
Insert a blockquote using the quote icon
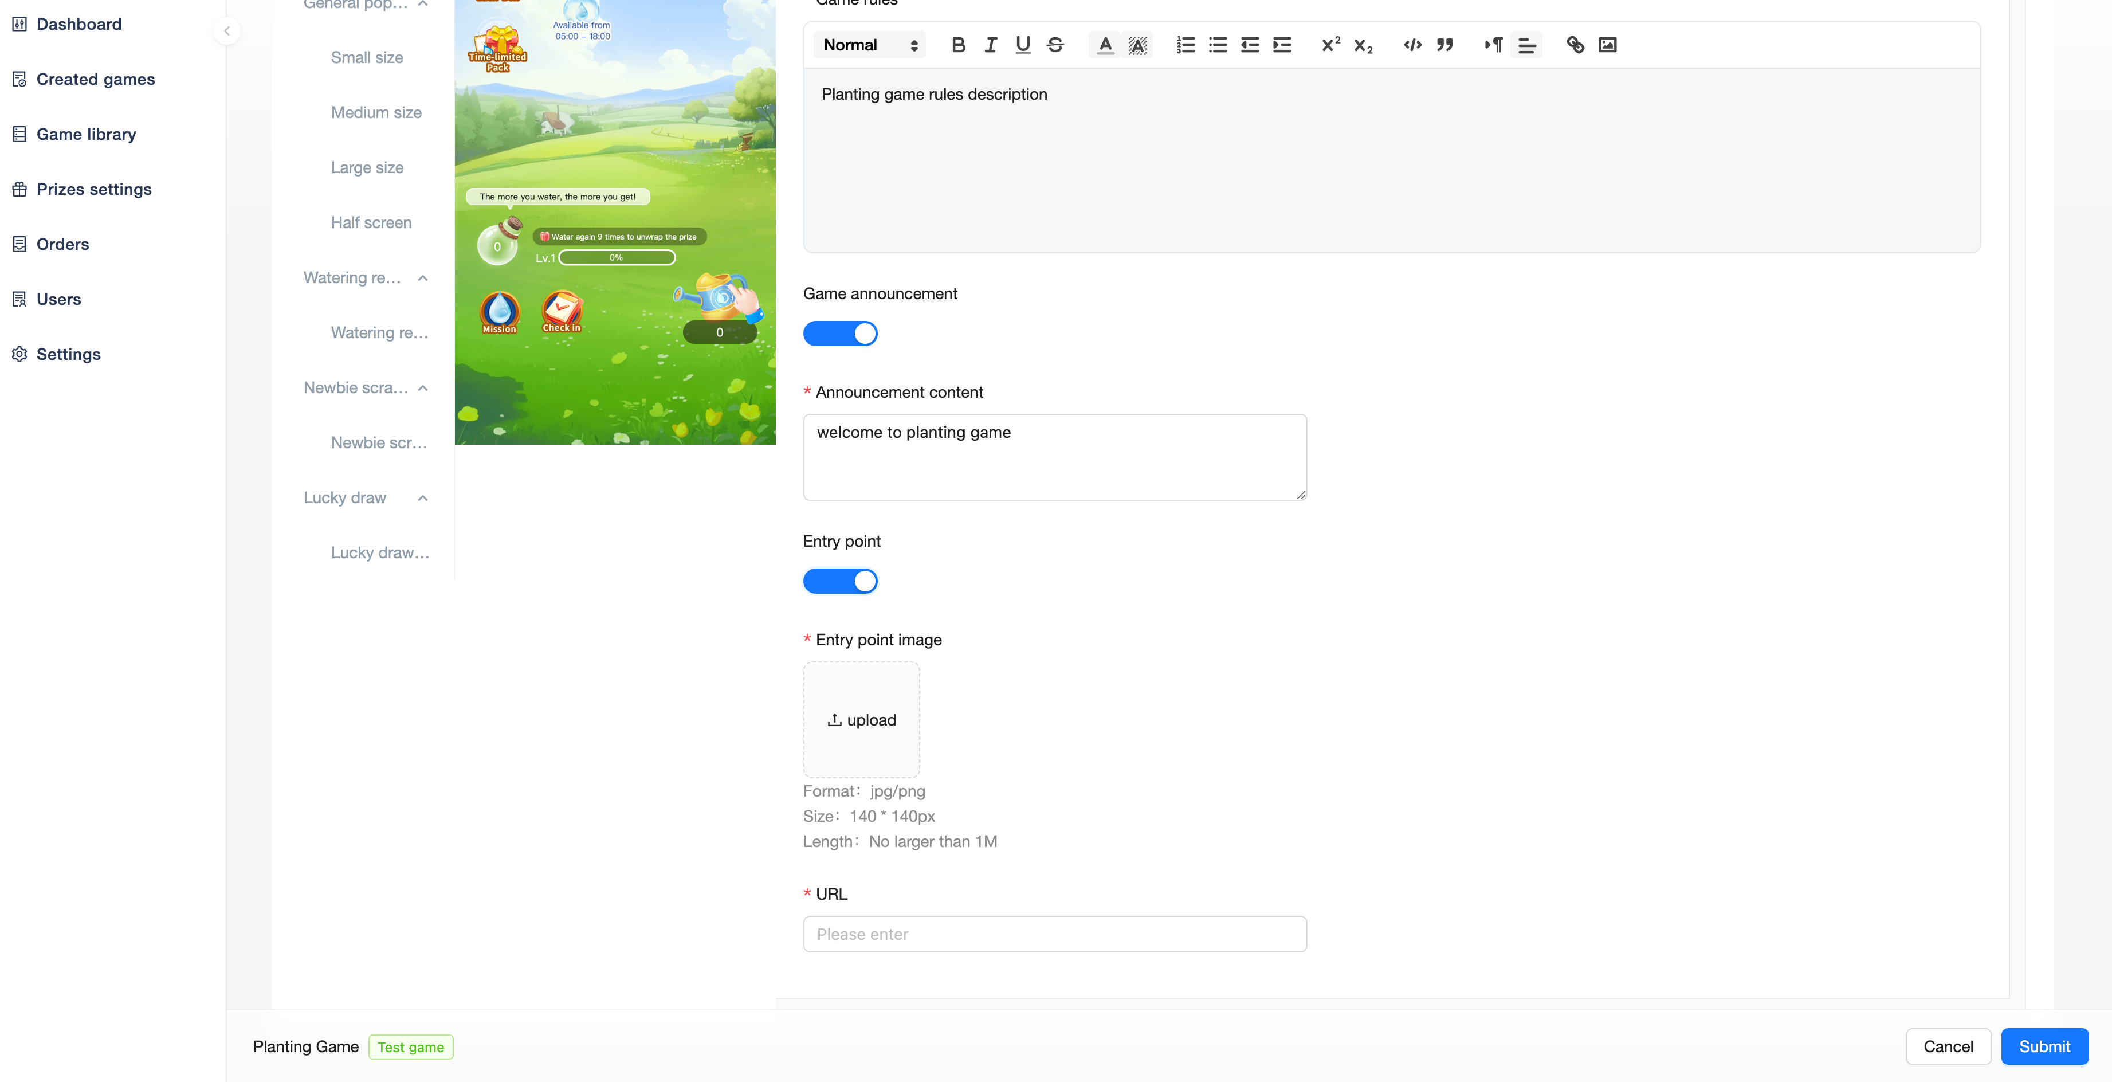(x=1444, y=45)
